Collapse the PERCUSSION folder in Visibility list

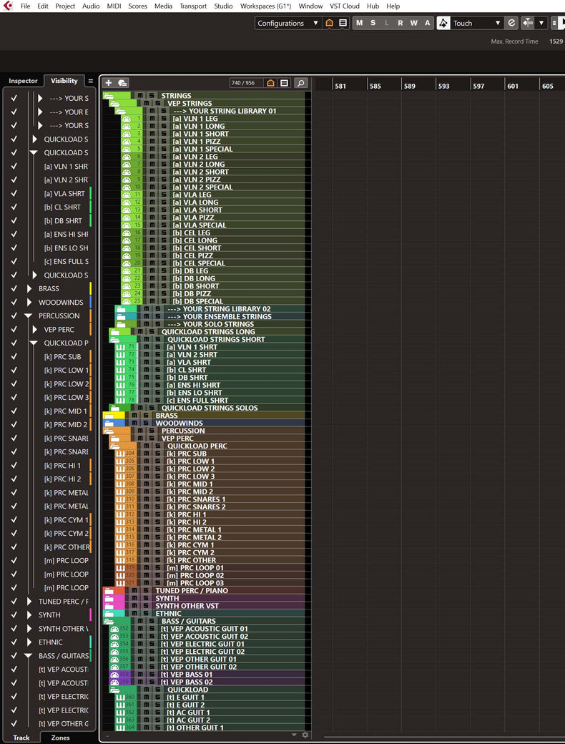coord(29,315)
